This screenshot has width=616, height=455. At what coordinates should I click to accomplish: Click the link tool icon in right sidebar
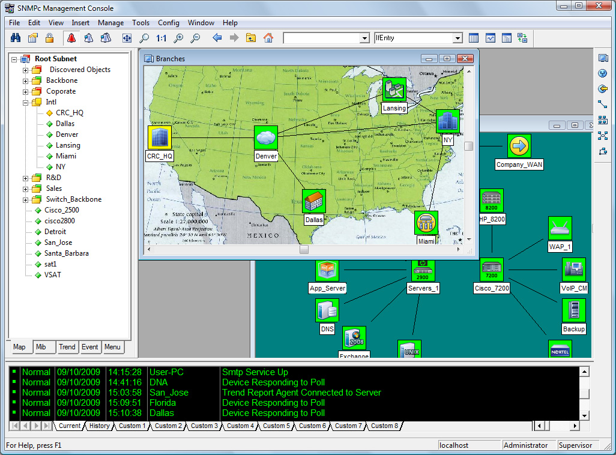point(603,104)
